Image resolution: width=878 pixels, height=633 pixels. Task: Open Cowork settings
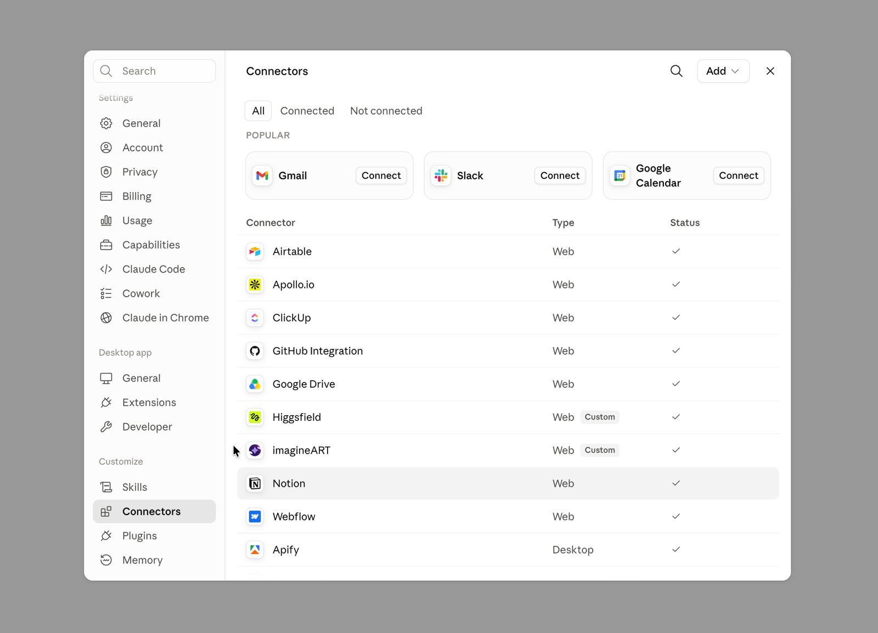154,293
